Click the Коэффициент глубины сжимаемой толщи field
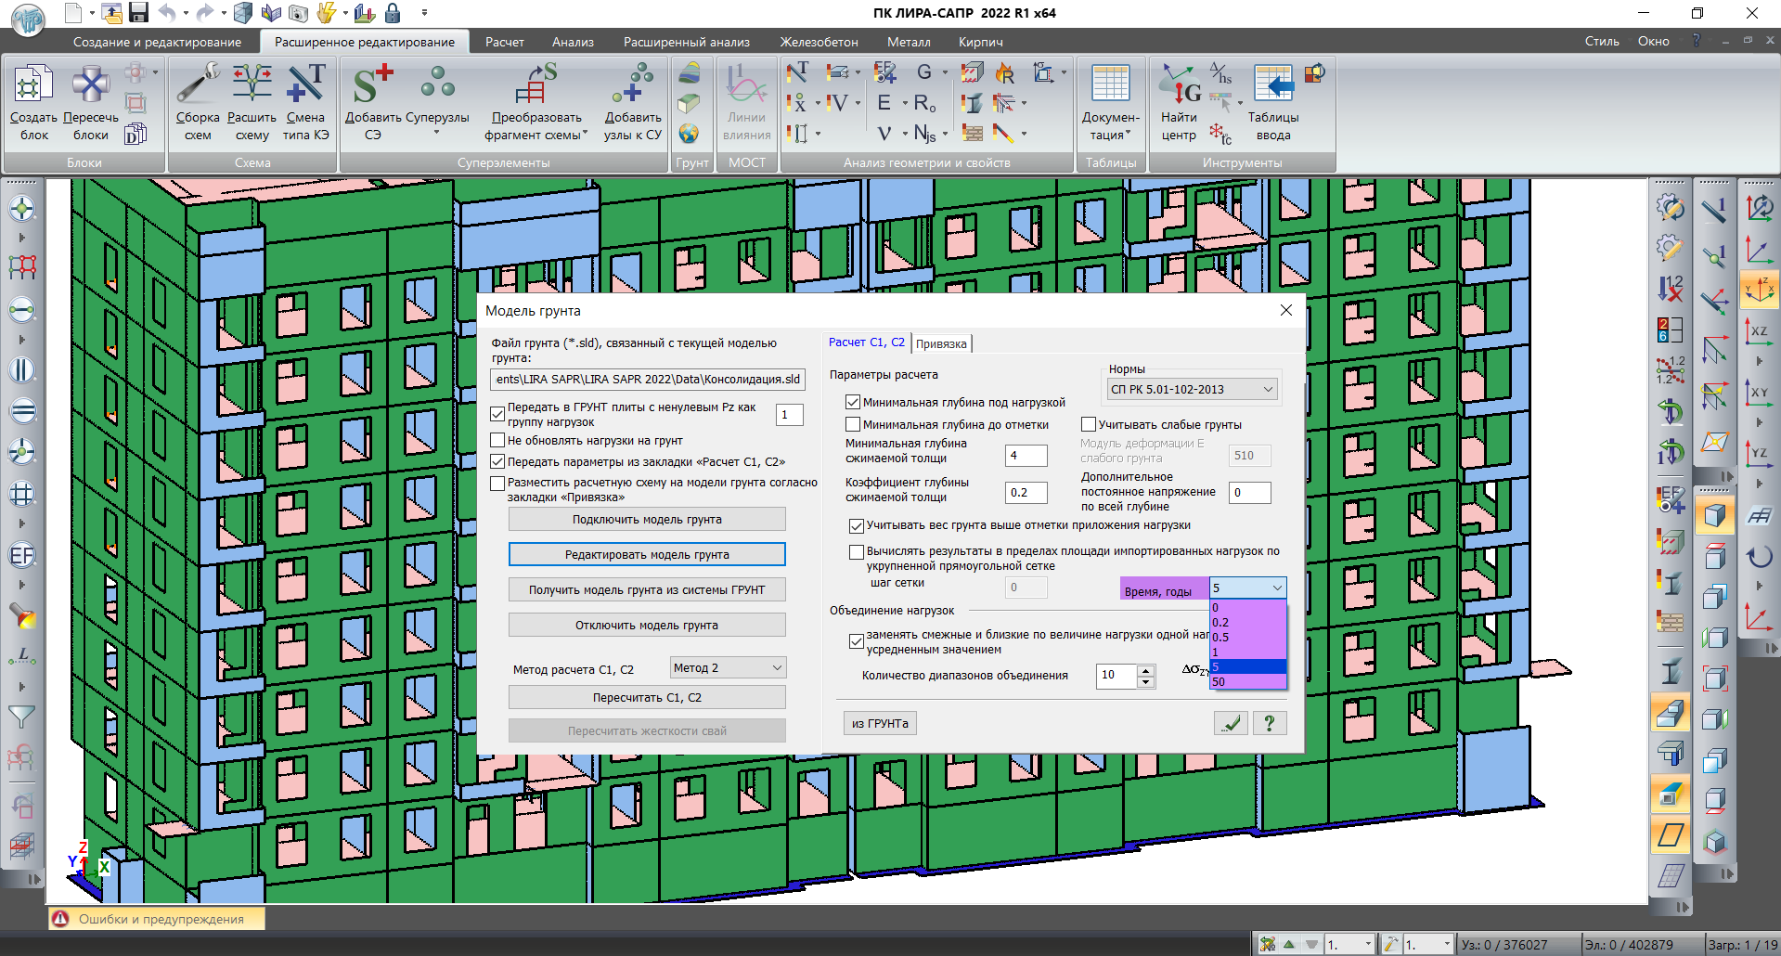The width and height of the screenshot is (1781, 956). pyautogui.click(x=1026, y=493)
